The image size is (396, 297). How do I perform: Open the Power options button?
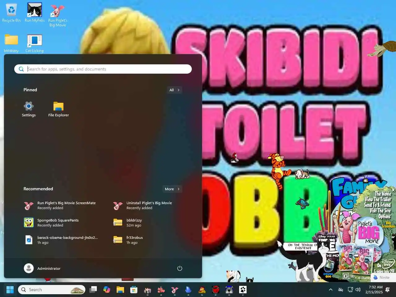click(179, 268)
